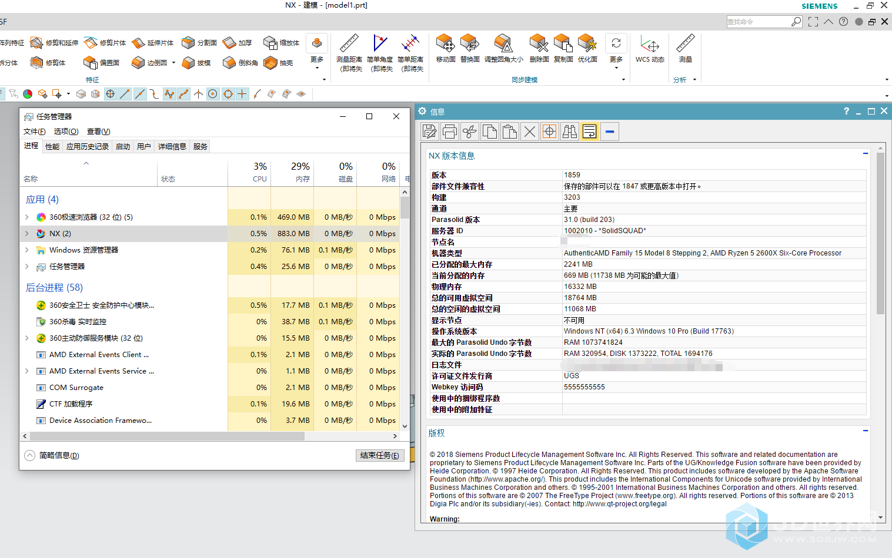Select the 延伸片体 tool

coord(153,43)
